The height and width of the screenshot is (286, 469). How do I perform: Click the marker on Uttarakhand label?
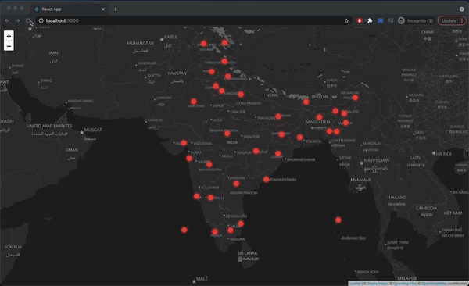228,77
